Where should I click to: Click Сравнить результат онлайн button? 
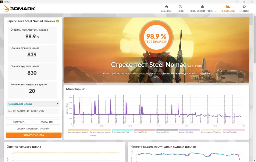34,129
